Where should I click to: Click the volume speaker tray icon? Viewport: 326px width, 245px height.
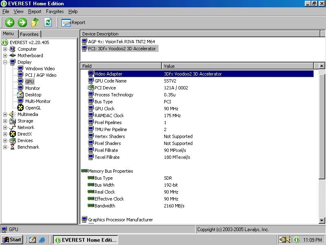[x=288, y=240]
